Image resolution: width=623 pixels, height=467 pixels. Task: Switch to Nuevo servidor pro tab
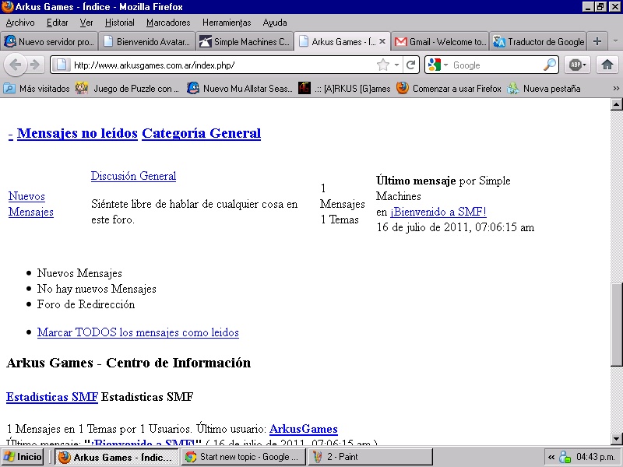tap(49, 41)
